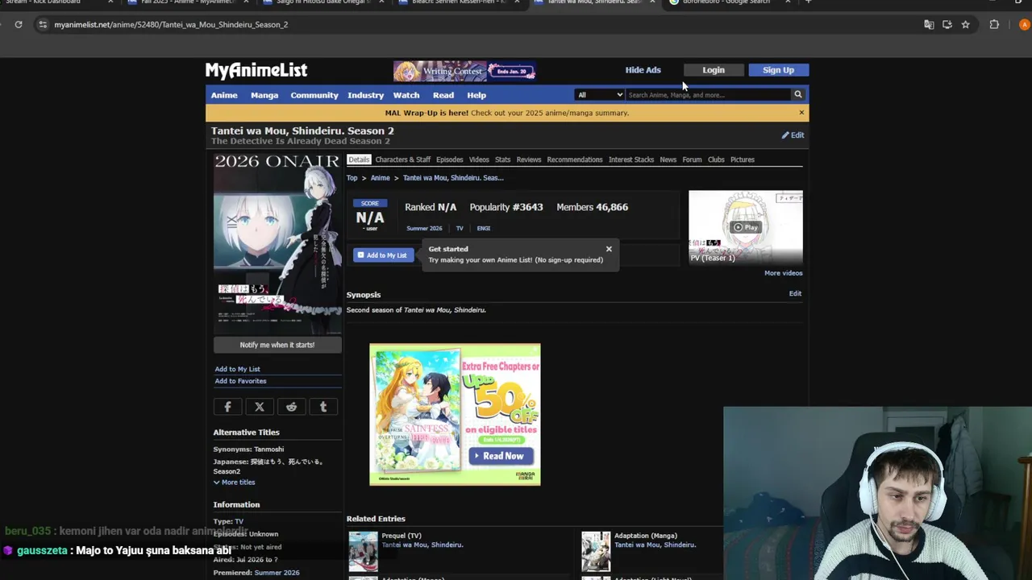The width and height of the screenshot is (1032, 580).
Task: Click the Read Now button in the manga ad
Action: pyautogui.click(x=499, y=456)
